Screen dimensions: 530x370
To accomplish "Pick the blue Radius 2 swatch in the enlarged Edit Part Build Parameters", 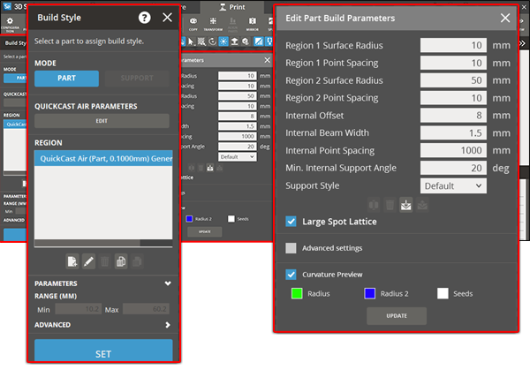I will [x=370, y=294].
